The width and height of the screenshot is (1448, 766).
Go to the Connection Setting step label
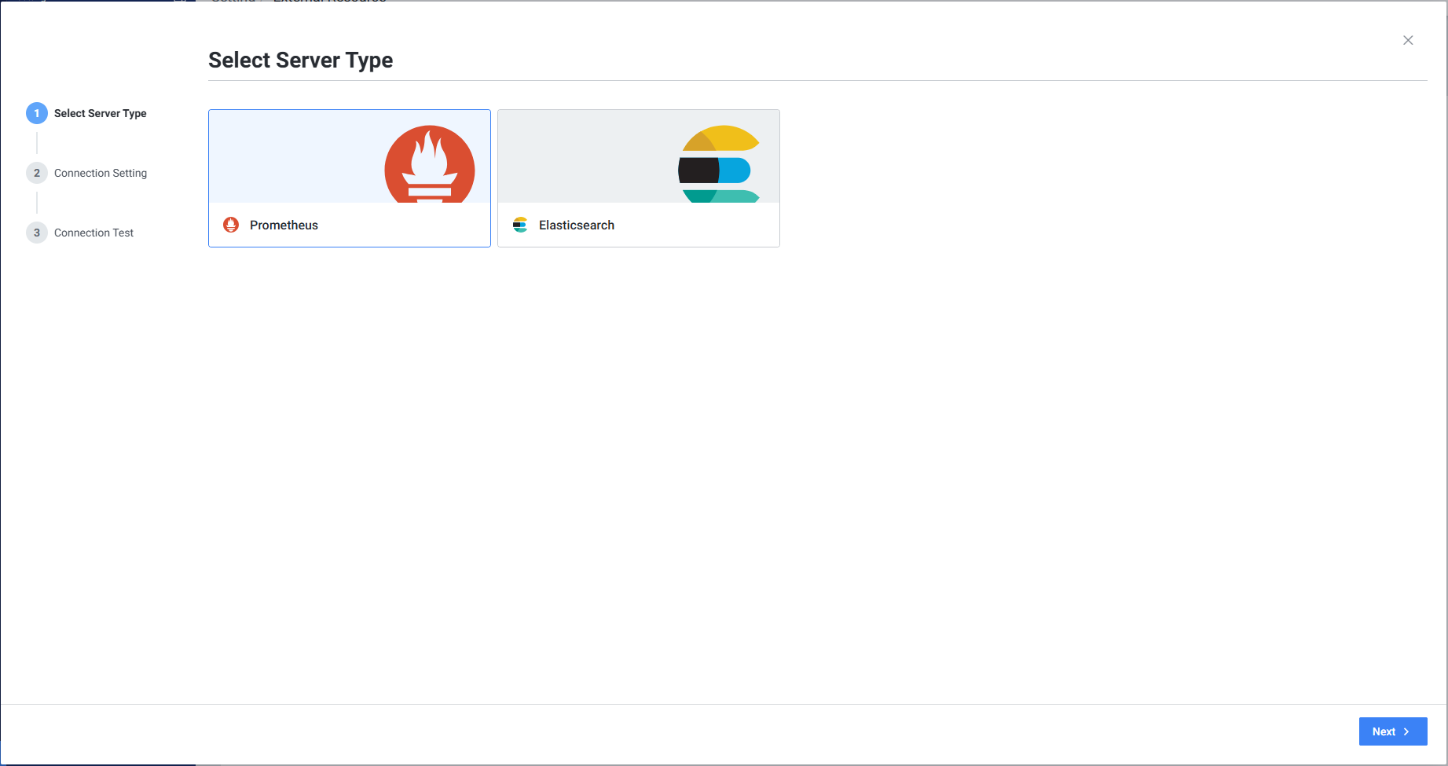tap(101, 173)
